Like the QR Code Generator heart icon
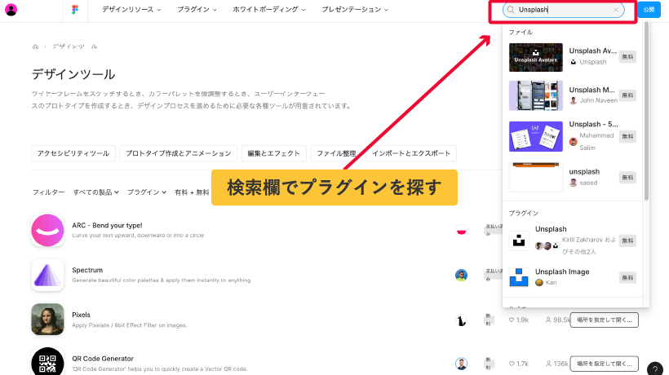Screen dimensions: 669x375 pos(512,364)
